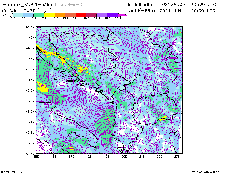The width and height of the screenshot is (225, 174).
Task: Click the legend value 24.4
Action: coord(97,18)
